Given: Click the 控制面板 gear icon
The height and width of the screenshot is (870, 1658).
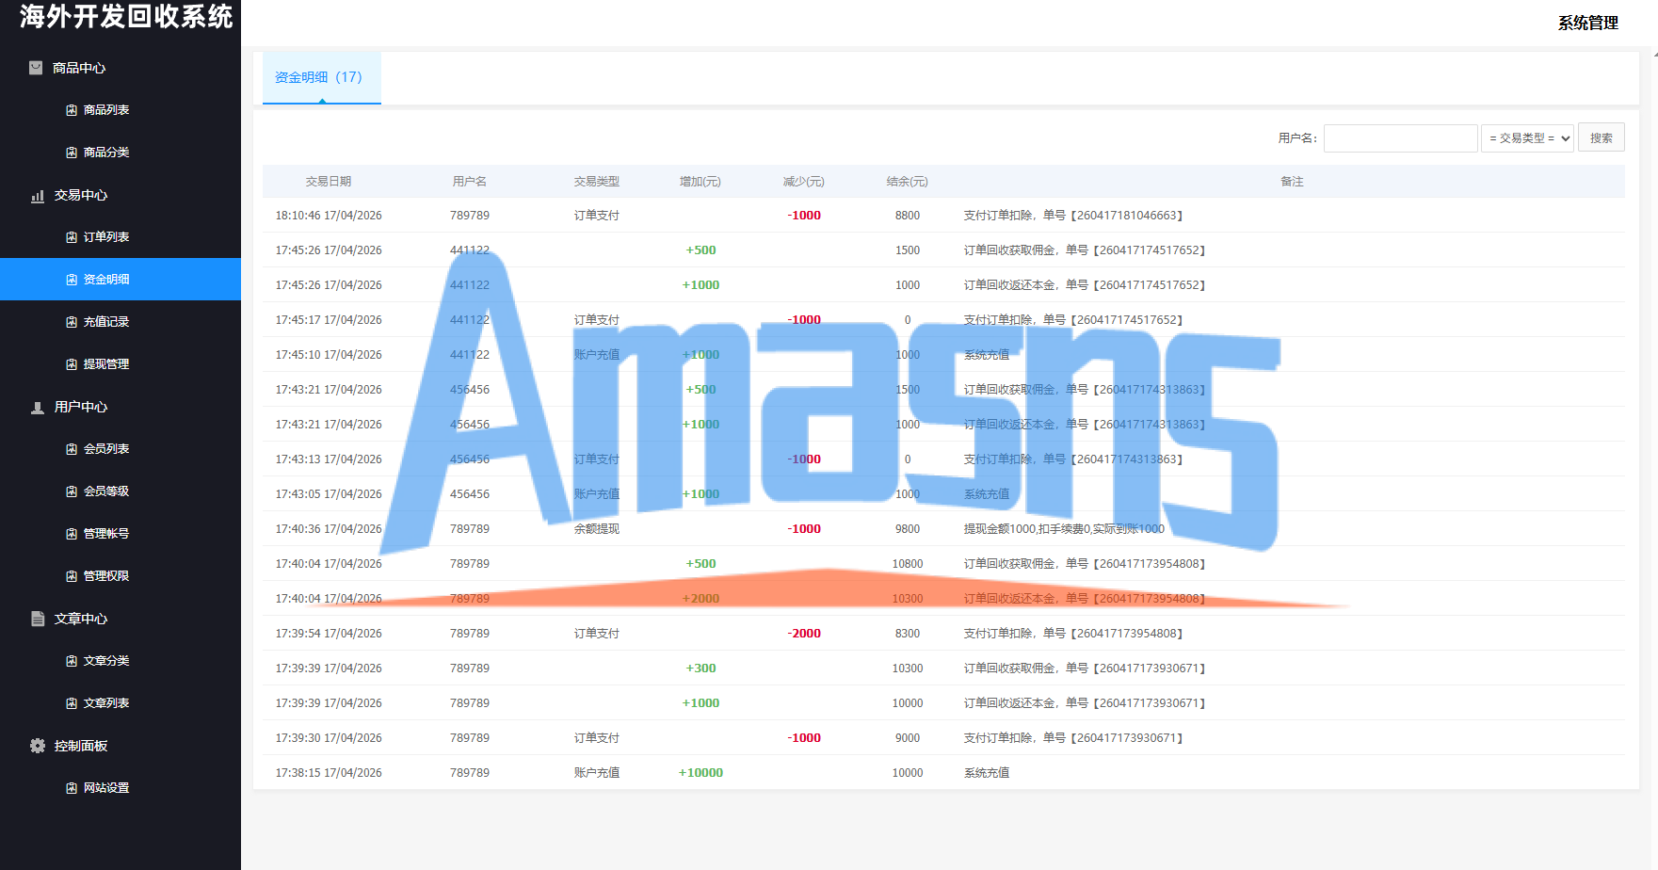Looking at the screenshot, I should coord(38,746).
